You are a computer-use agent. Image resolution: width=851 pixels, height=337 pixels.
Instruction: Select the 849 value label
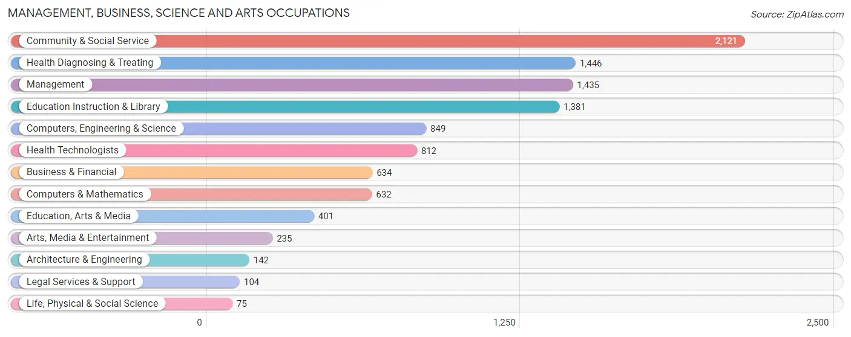point(438,129)
